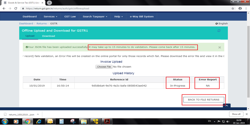Open Internet Explorer from taskbar
Image resolution: width=250 pixels, height=134 pixels.
pos(39,122)
